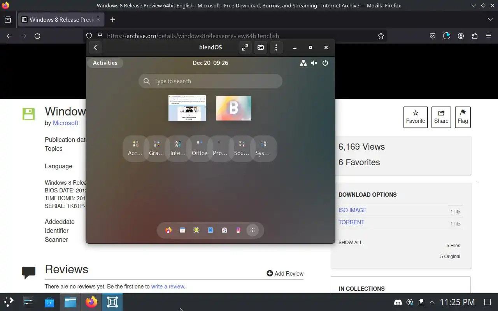Open the Accessories app folder
Image resolution: width=498 pixels, height=311 pixels.
coord(135,148)
